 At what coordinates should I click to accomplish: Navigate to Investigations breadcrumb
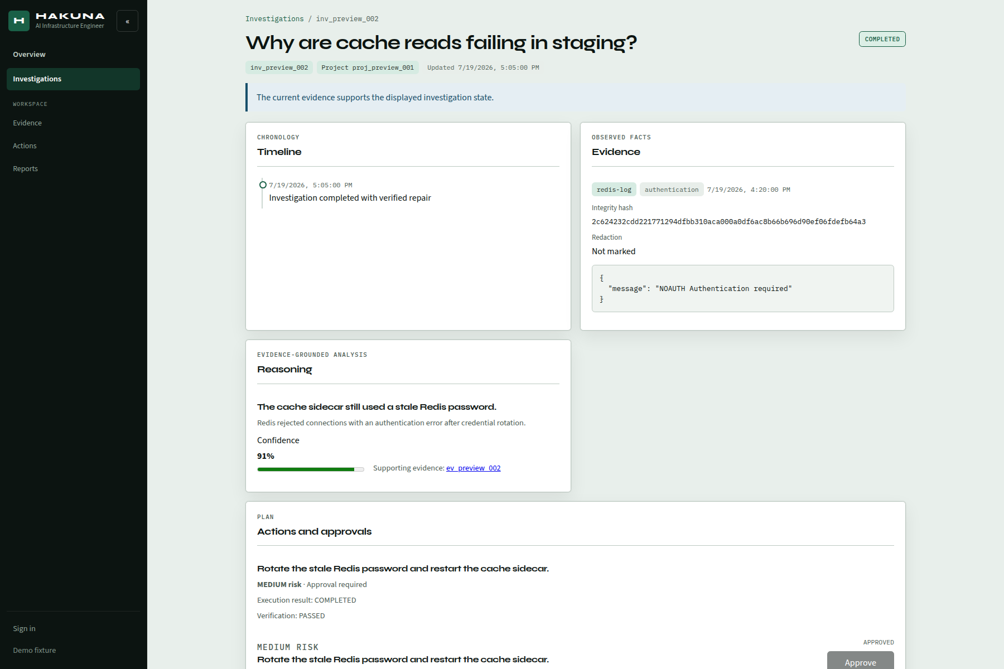pyautogui.click(x=274, y=19)
